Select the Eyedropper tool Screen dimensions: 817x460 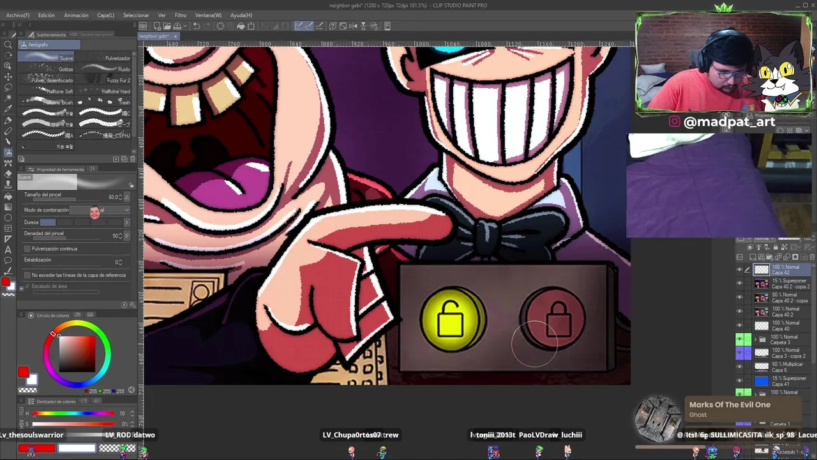coord(8,109)
